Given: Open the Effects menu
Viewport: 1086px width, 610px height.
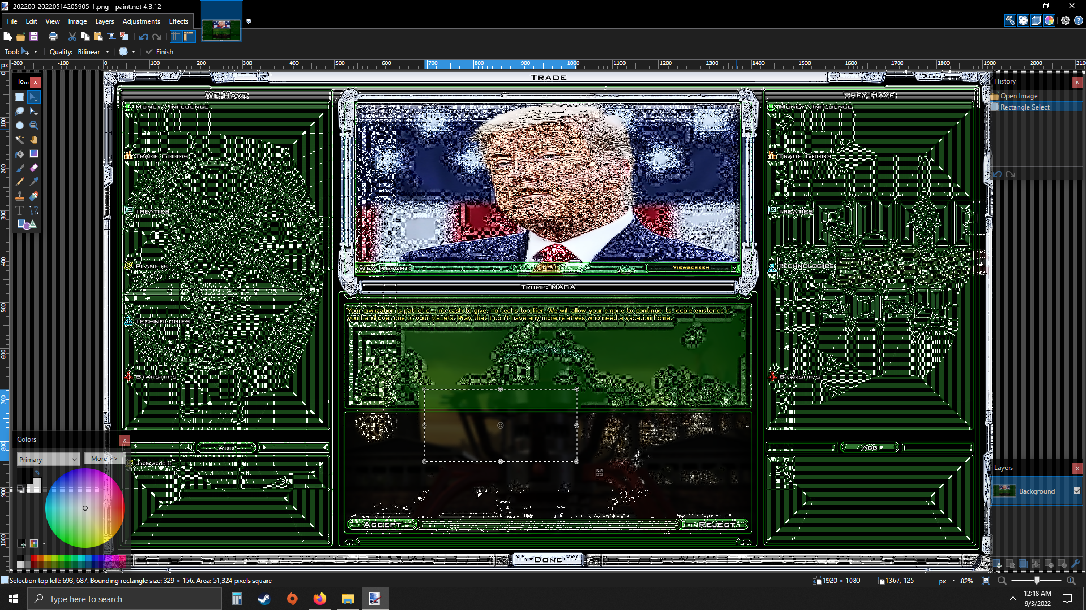Looking at the screenshot, I should 179,21.
